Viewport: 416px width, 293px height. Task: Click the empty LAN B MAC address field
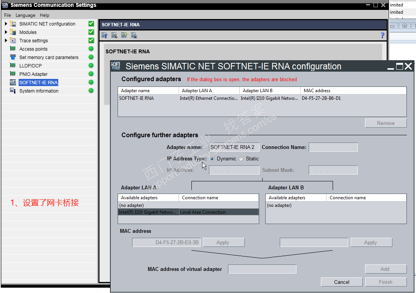click(314, 242)
